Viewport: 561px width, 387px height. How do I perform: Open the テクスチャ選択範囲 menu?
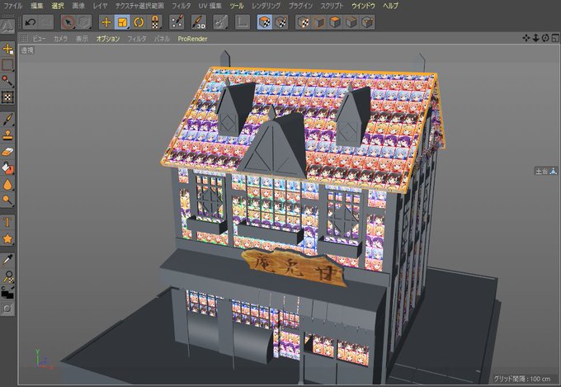140,6
